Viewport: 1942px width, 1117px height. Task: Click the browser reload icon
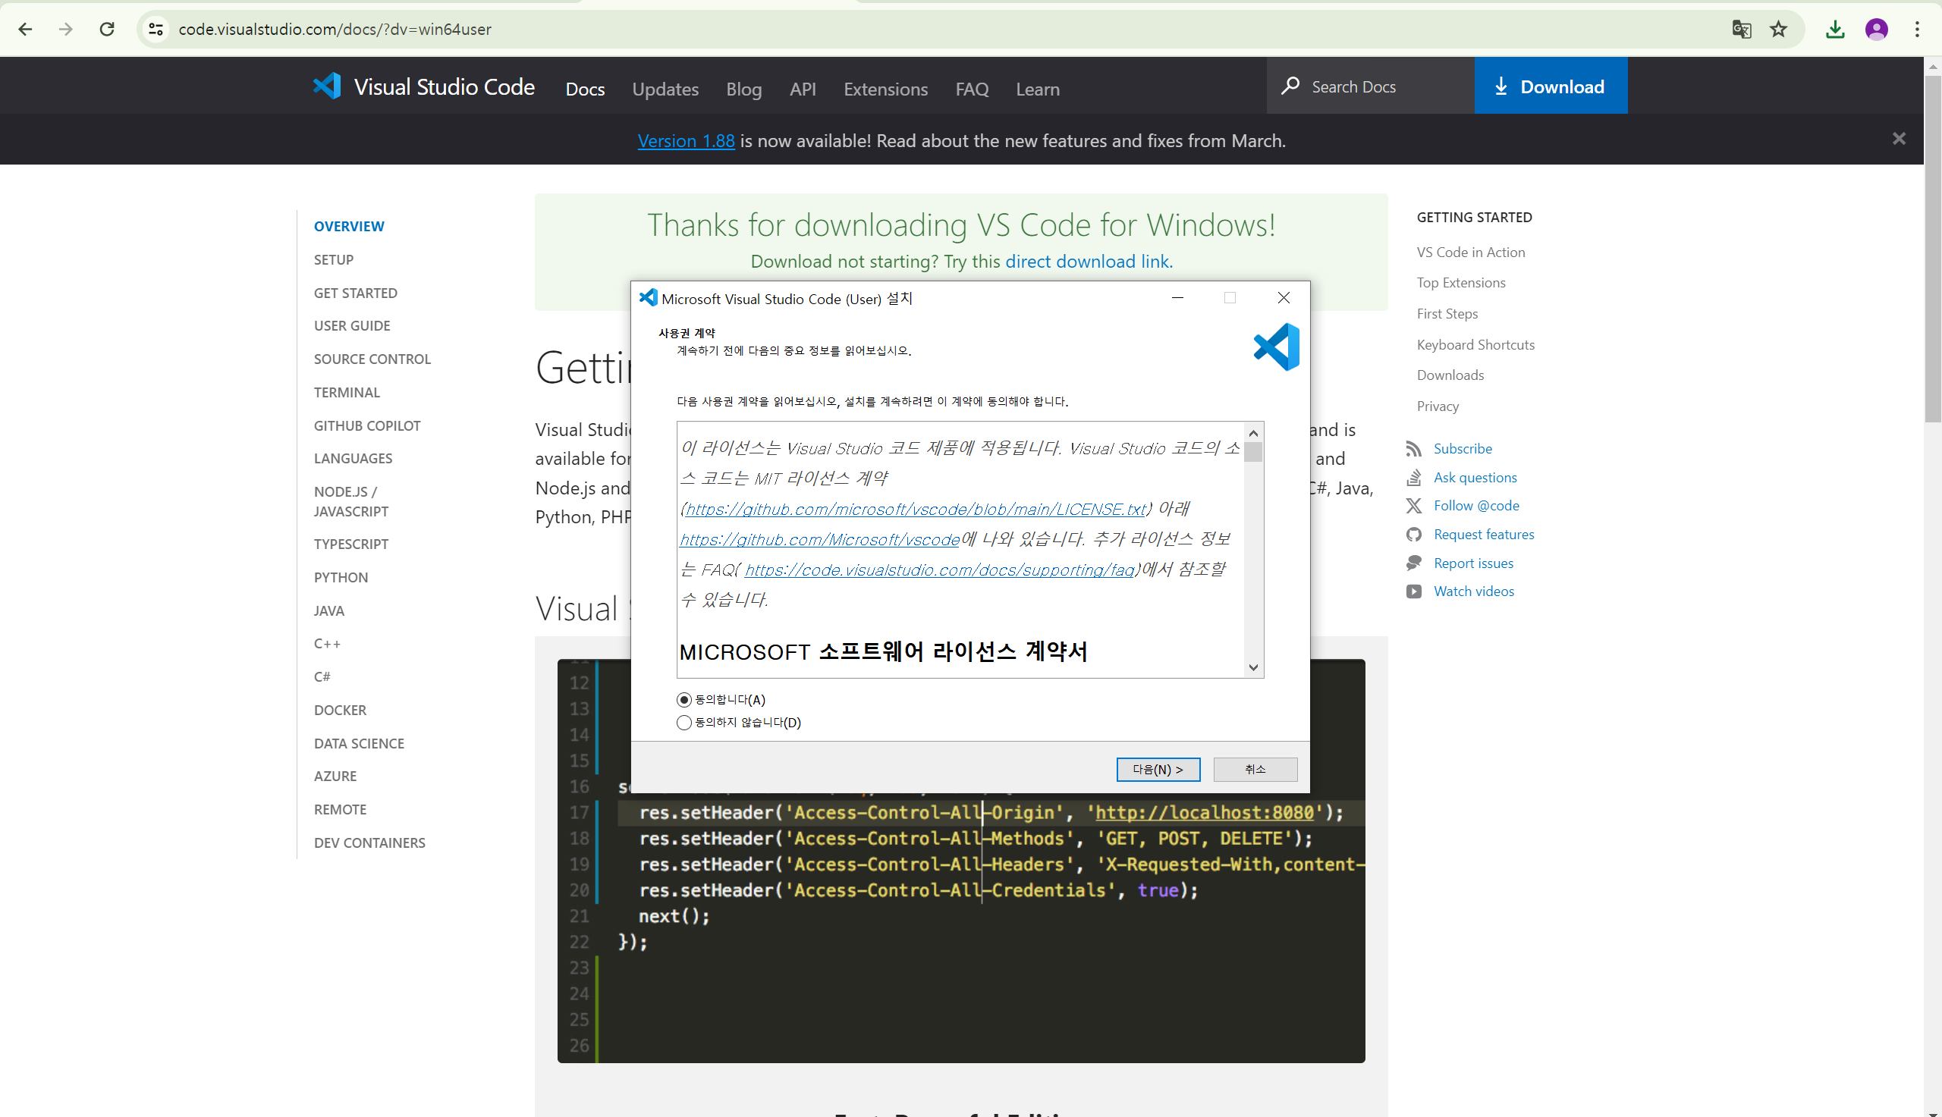pos(107,29)
